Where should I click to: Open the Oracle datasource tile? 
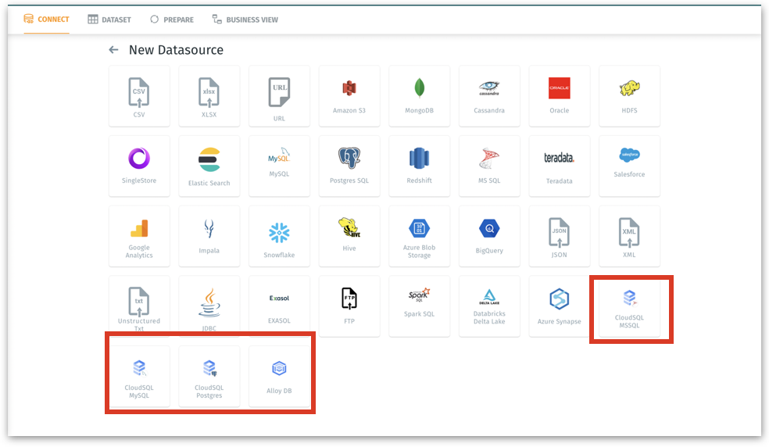[560, 96]
